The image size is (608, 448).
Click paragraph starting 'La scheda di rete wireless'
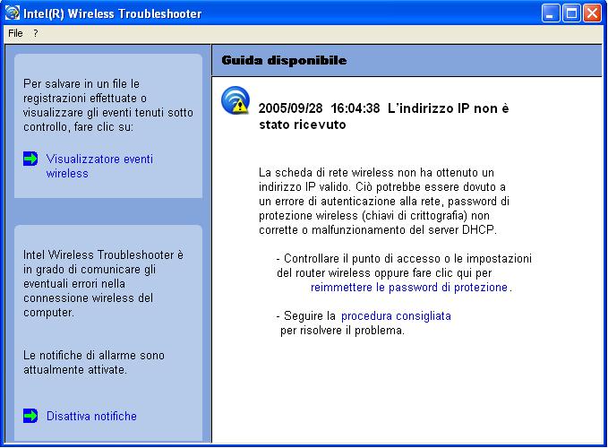click(384, 201)
